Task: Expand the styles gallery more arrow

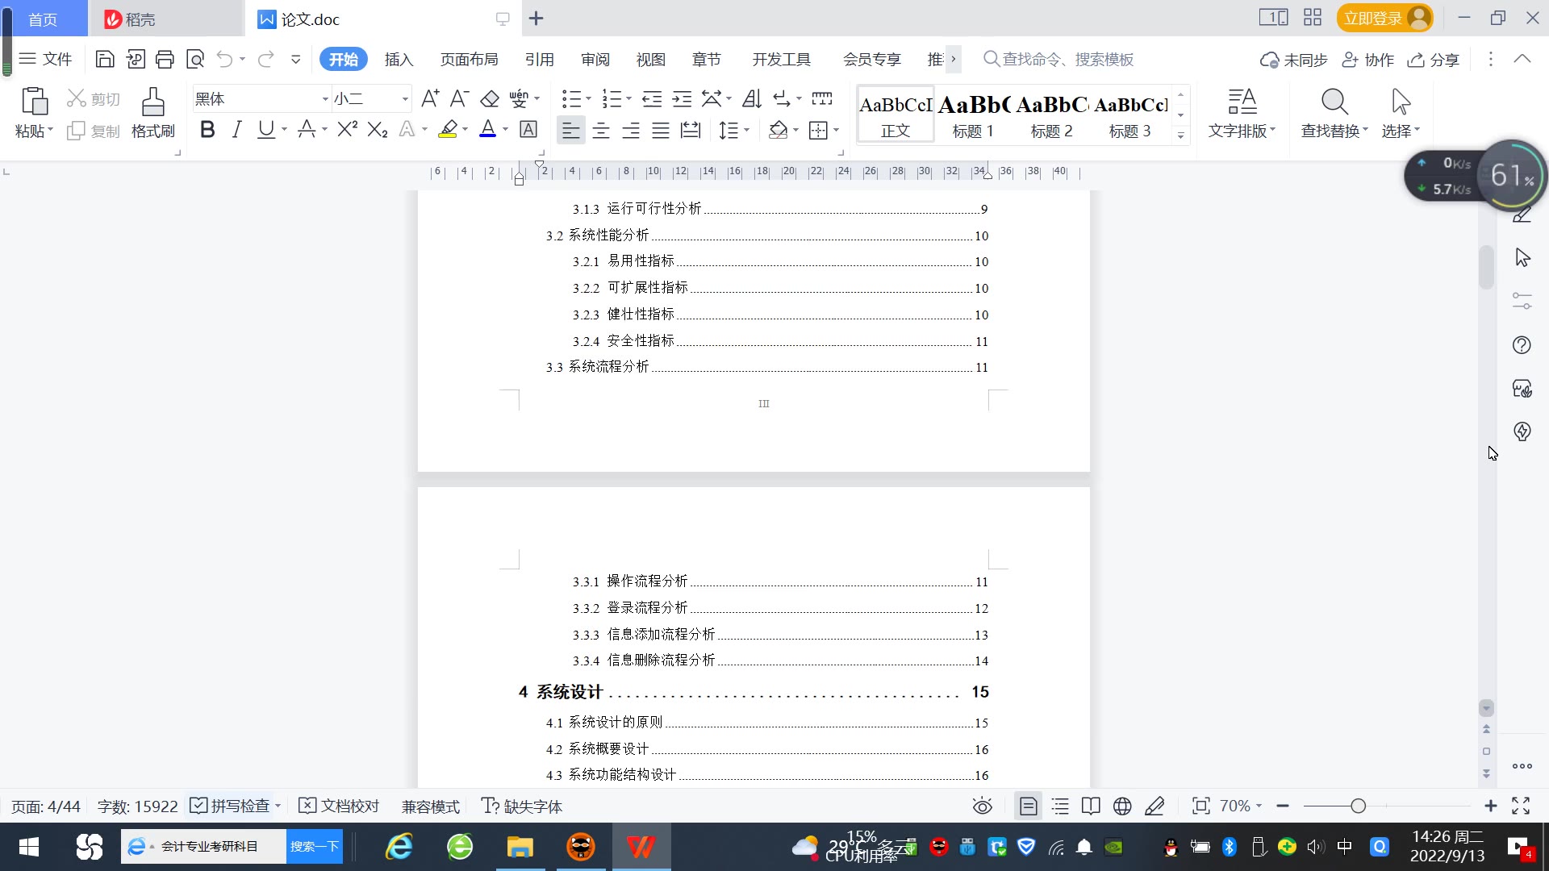Action: pos(1180,135)
